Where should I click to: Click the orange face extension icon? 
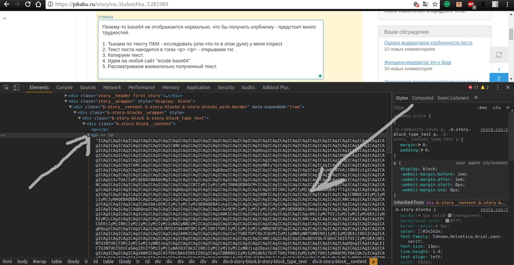tap(459, 4)
